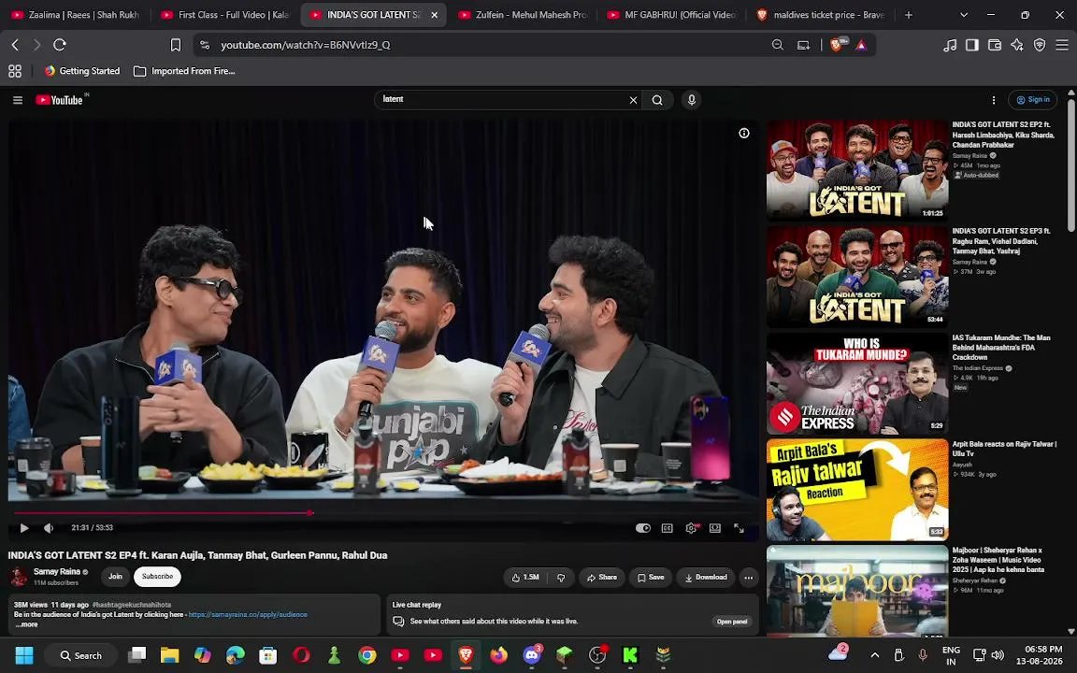The image size is (1077, 673).
Task: Turn on closed captions CC button
Action: (x=667, y=528)
